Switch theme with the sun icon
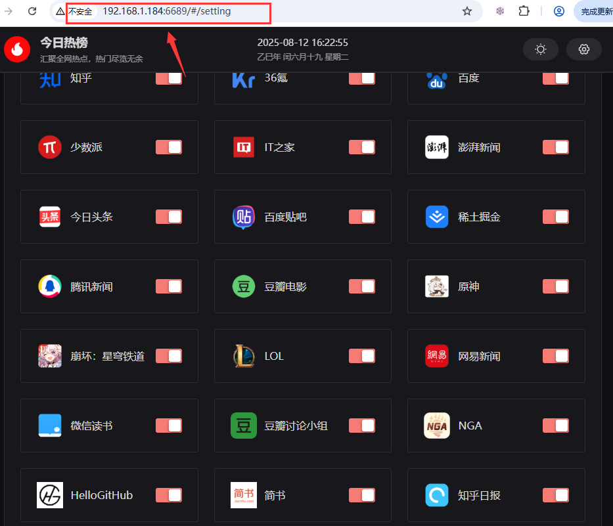The height and width of the screenshot is (526, 613). pos(541,49)
